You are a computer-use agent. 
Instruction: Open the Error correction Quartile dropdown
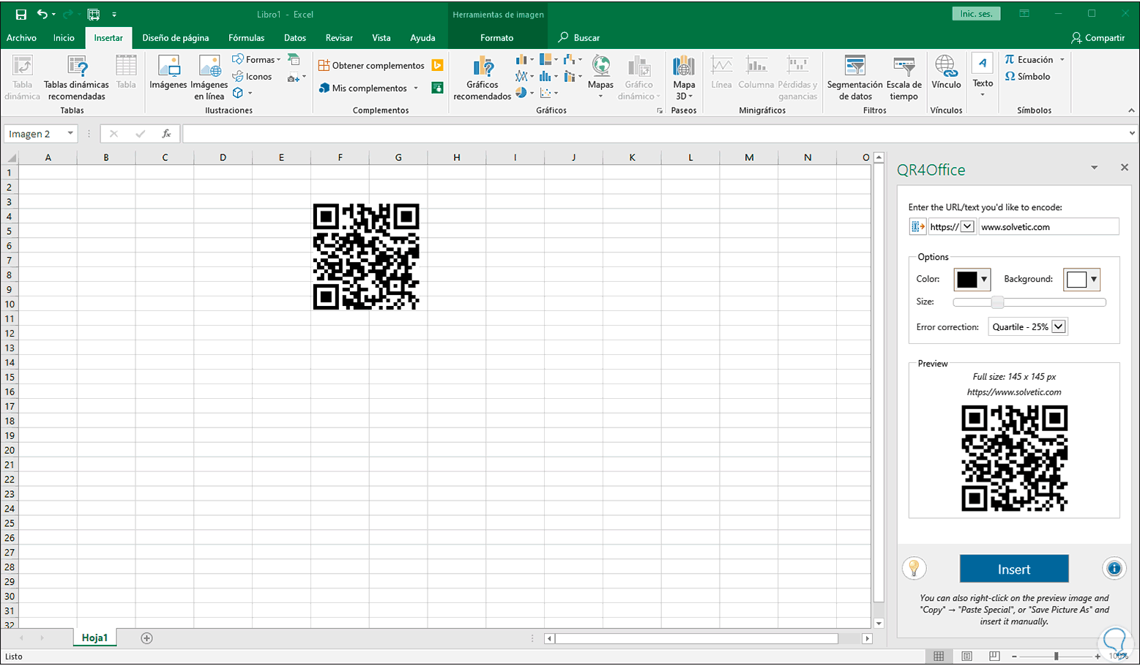1058,326
